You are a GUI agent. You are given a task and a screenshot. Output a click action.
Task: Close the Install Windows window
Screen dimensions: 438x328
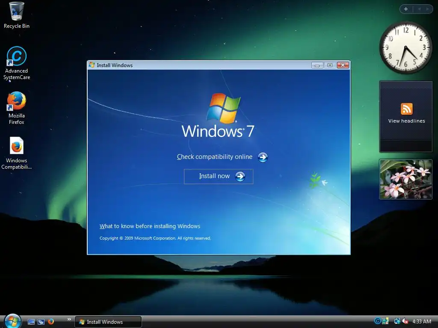coord(343,65)
